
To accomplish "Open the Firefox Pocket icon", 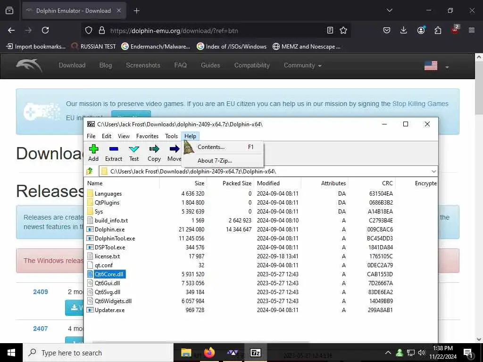I will pyautogui.click(x=387, y=30).
